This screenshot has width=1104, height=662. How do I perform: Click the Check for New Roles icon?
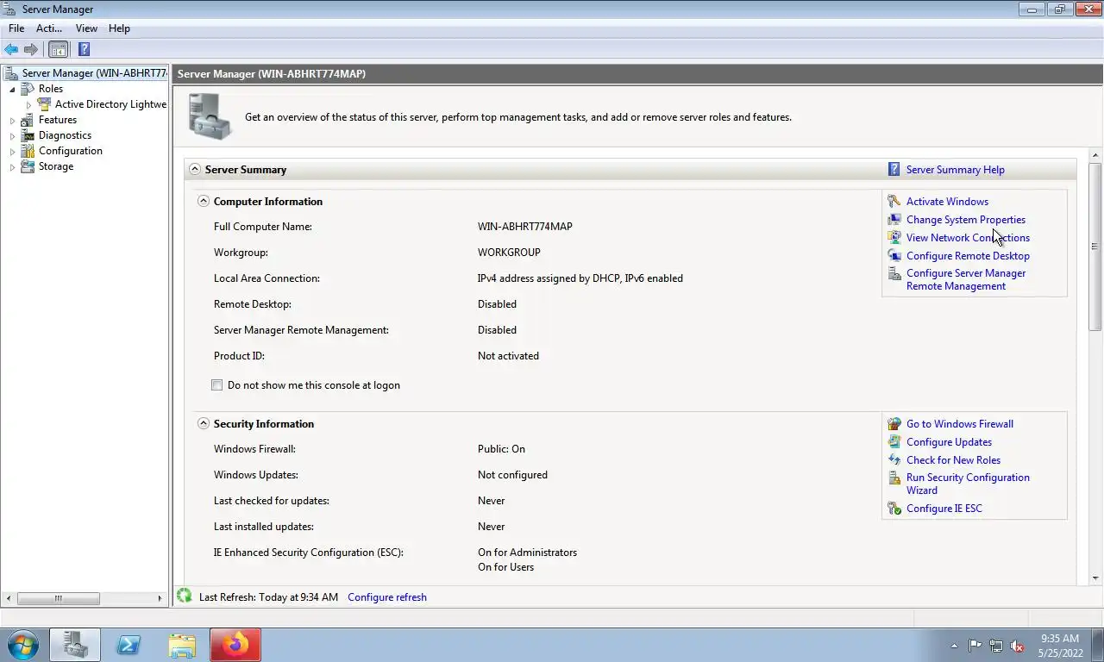[894, 460]
